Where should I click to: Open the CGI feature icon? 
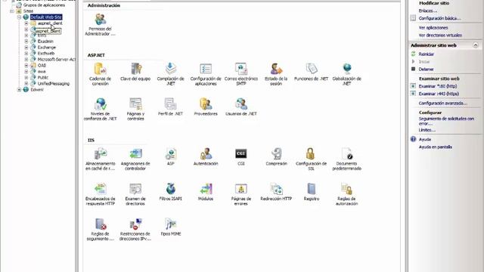241,153
